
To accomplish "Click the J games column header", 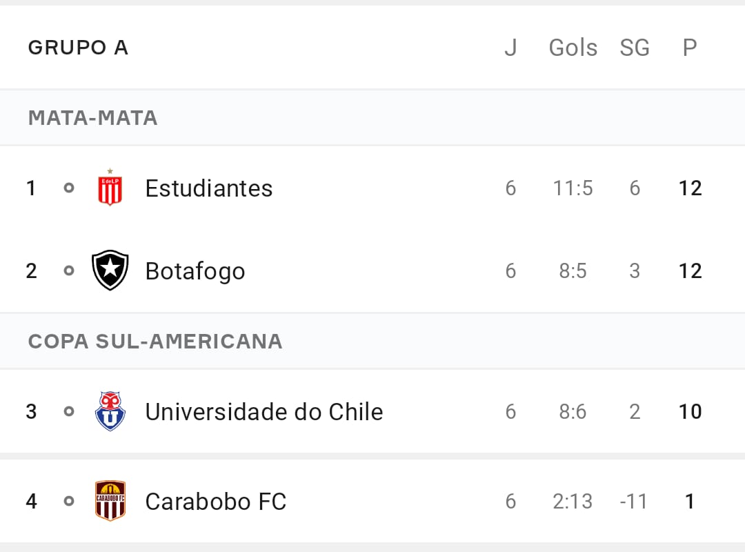I will point(510,48).
